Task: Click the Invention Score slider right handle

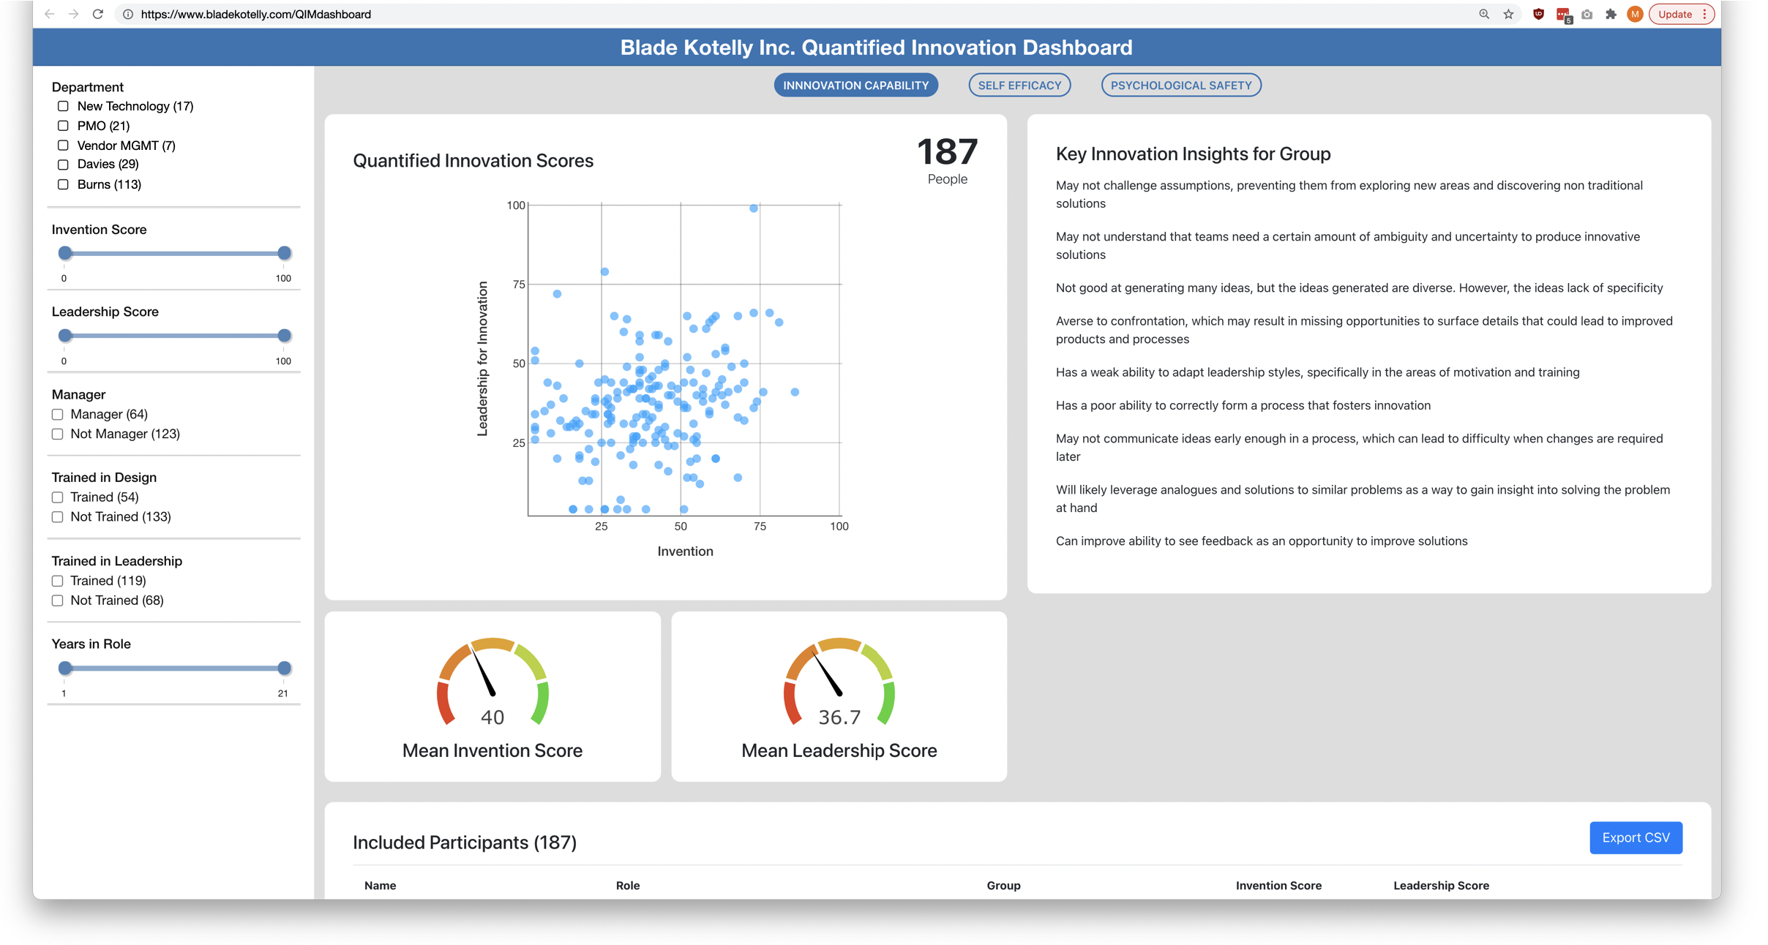Action: (284, 253)
